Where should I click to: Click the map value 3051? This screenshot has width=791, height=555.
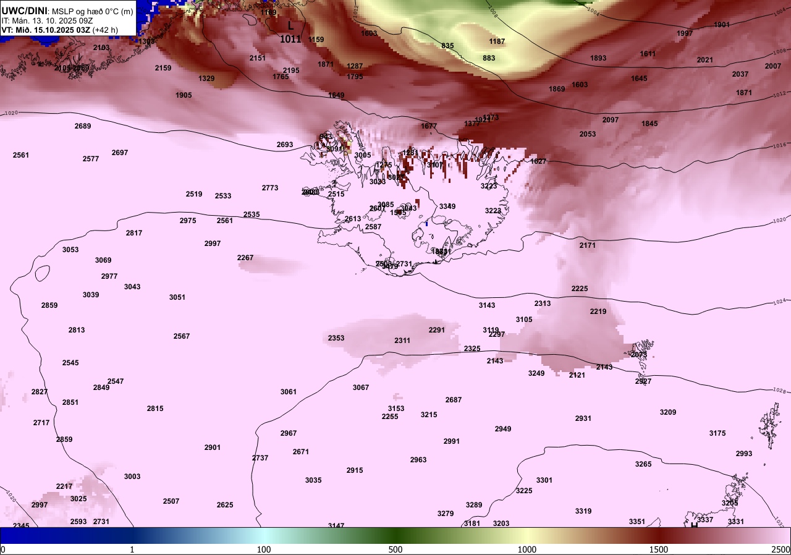177,297
